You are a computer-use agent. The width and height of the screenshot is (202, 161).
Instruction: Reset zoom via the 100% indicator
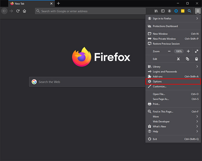point(179,51)
